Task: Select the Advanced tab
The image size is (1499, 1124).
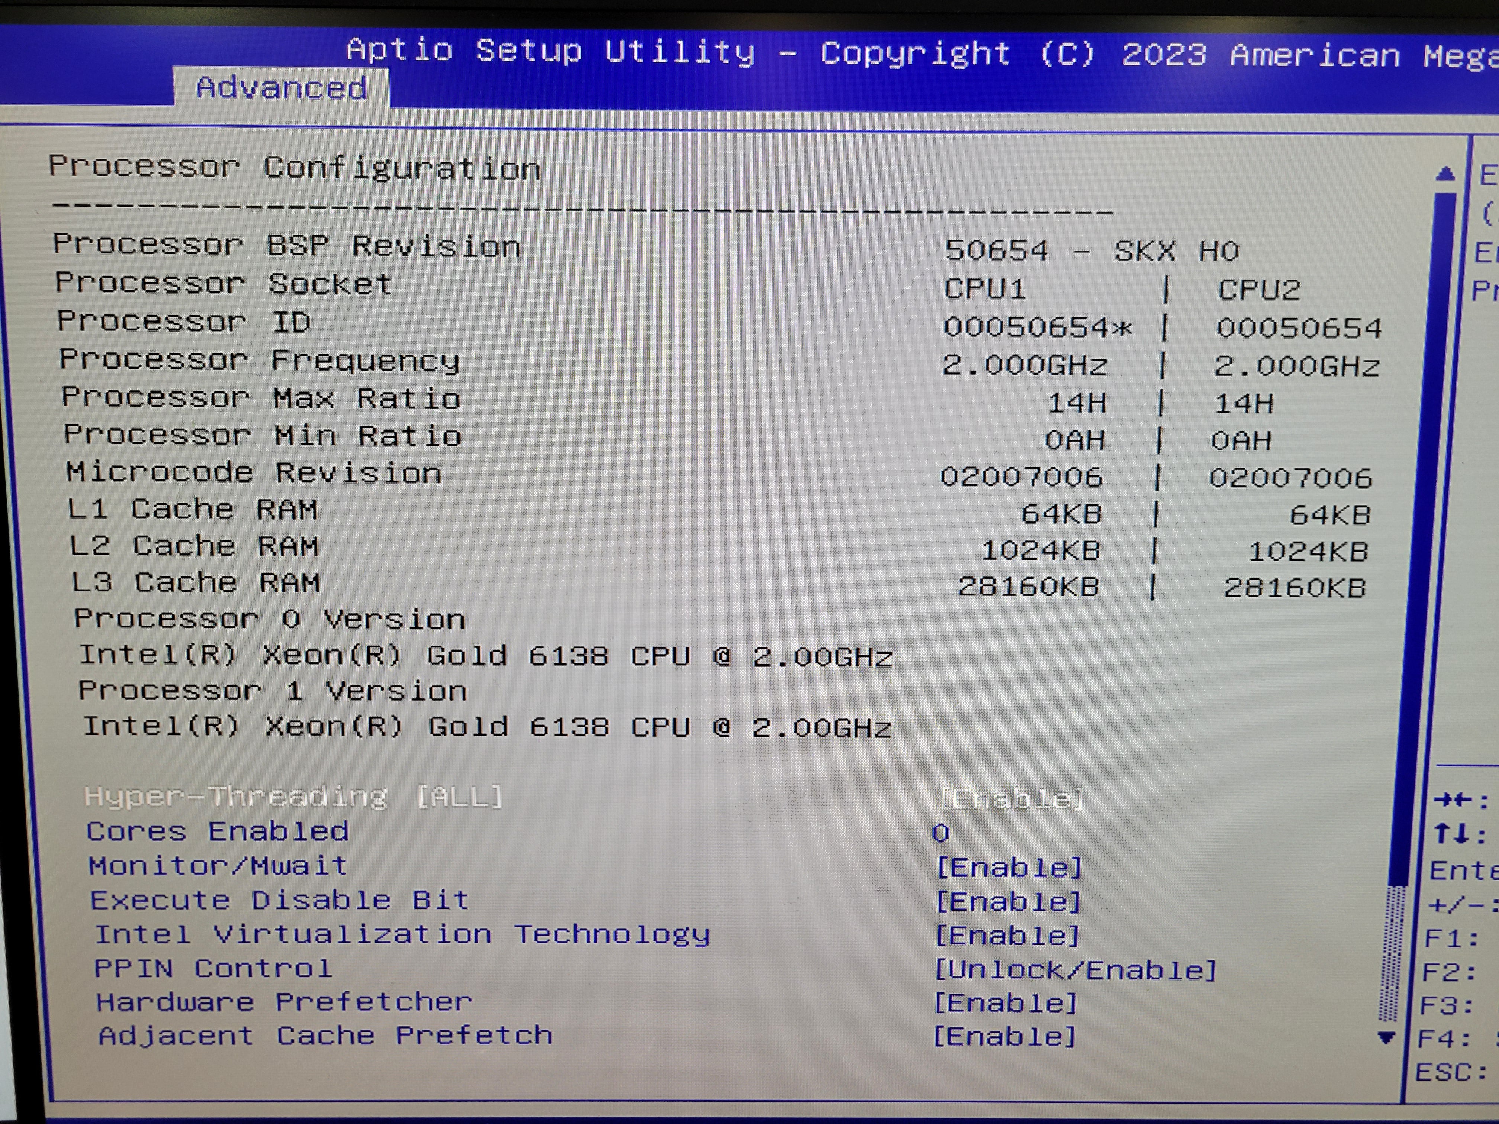Action: pyautogui.click(x=281, y=87)
